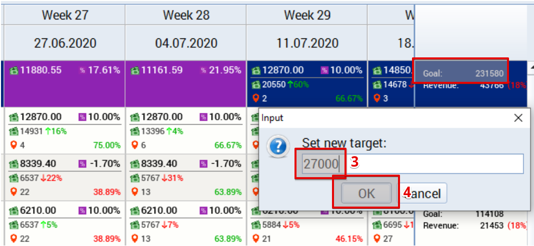Click money icon beside 6537 with ↑5%

click(13, 225)
